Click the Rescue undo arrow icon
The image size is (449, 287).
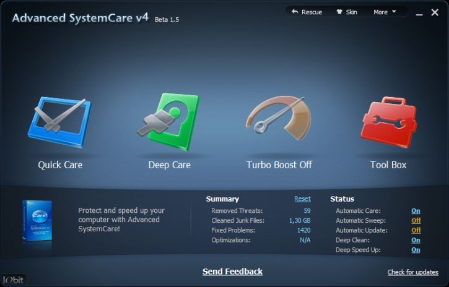[295, 12]
